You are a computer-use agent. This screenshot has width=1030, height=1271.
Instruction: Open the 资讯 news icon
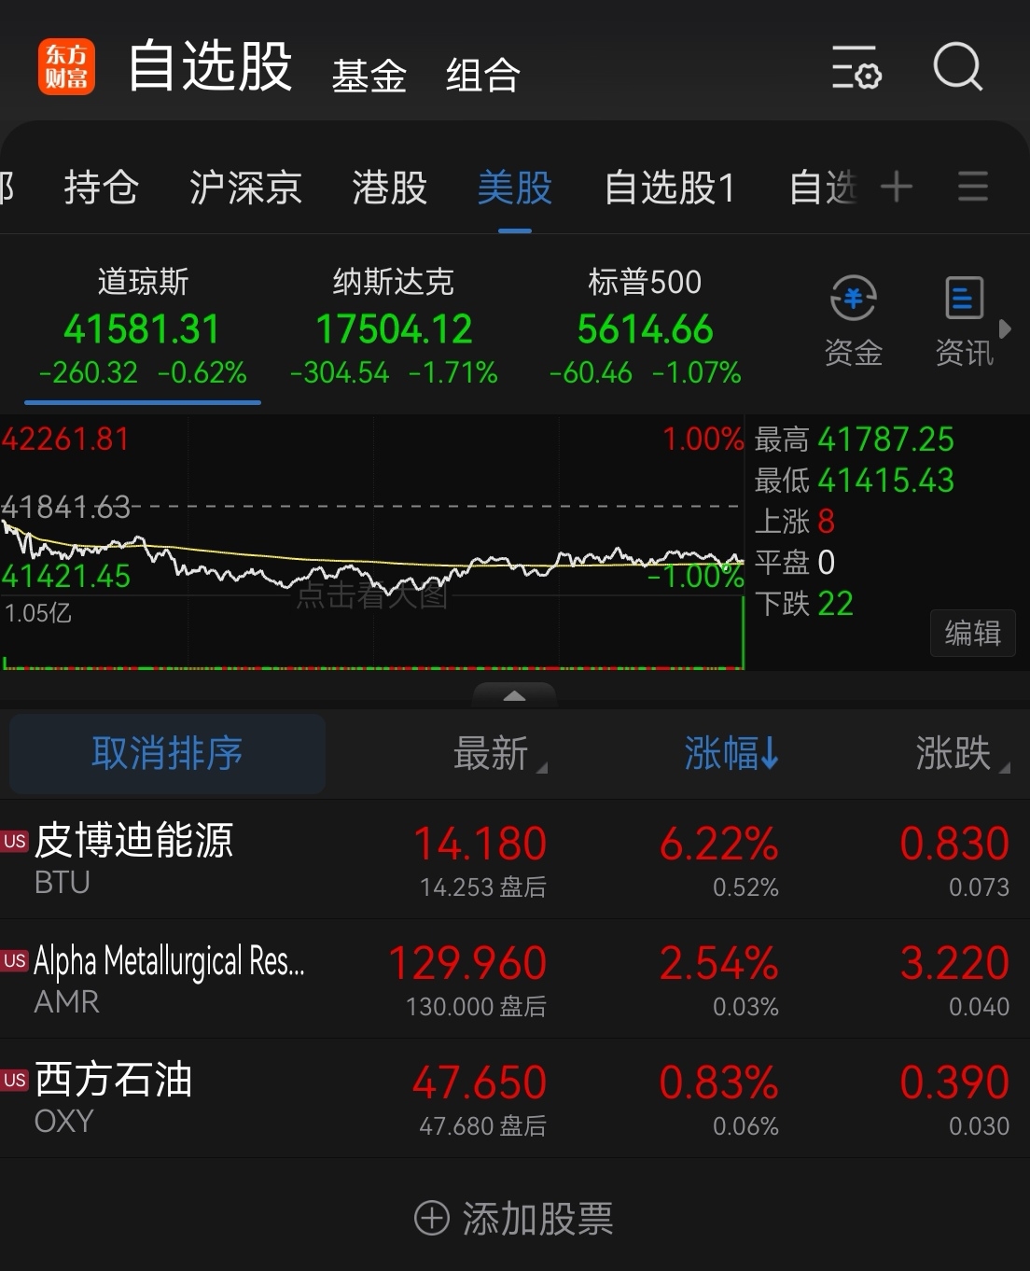964,322
